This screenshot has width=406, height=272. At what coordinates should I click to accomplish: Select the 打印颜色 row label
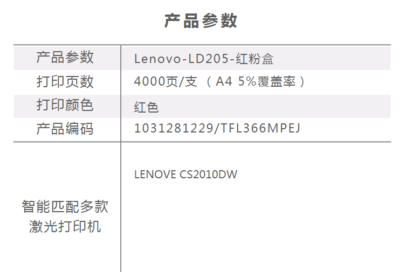65,104
